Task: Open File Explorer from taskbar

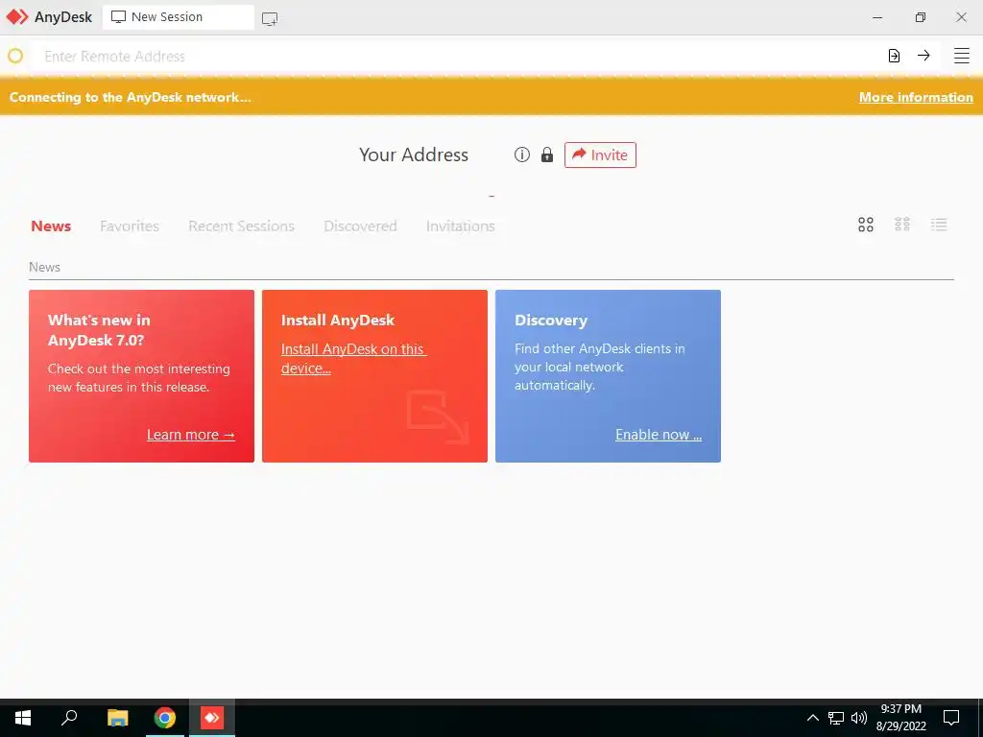Action: (117, 718)
